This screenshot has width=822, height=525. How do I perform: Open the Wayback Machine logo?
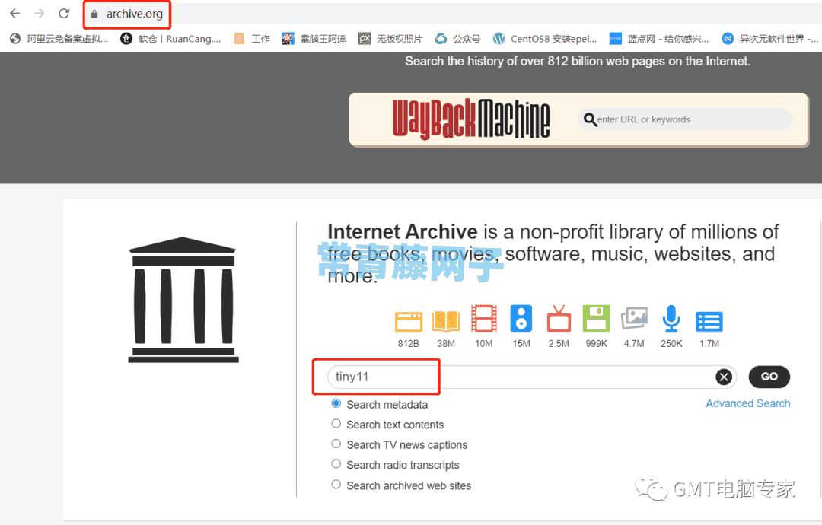pyautogui.click(x=471, y=119)
